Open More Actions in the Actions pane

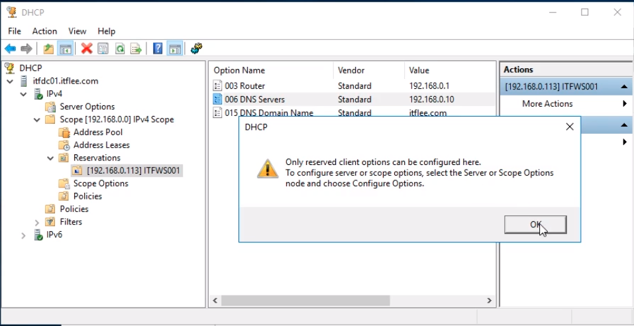547,103
